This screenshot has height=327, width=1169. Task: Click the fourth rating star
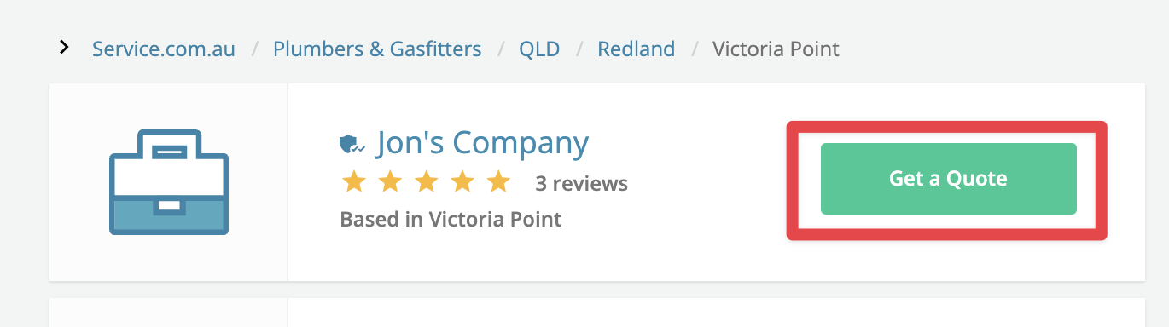(x=462, y=181)
